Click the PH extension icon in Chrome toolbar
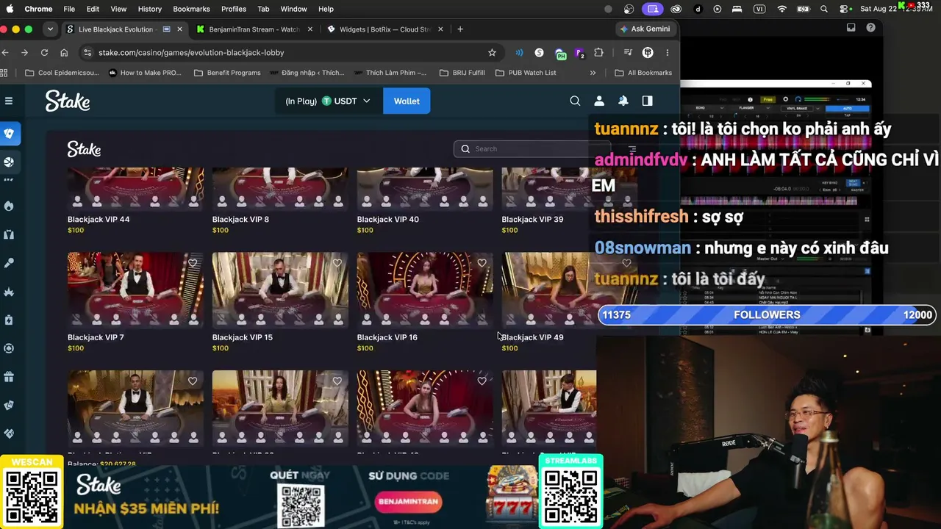The width and height of the screenshot is (941, 529). pyautogui.click(x=560, y=53)
